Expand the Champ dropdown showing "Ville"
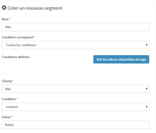This screenshot has height=133, width=156. [x=75, y=89]
